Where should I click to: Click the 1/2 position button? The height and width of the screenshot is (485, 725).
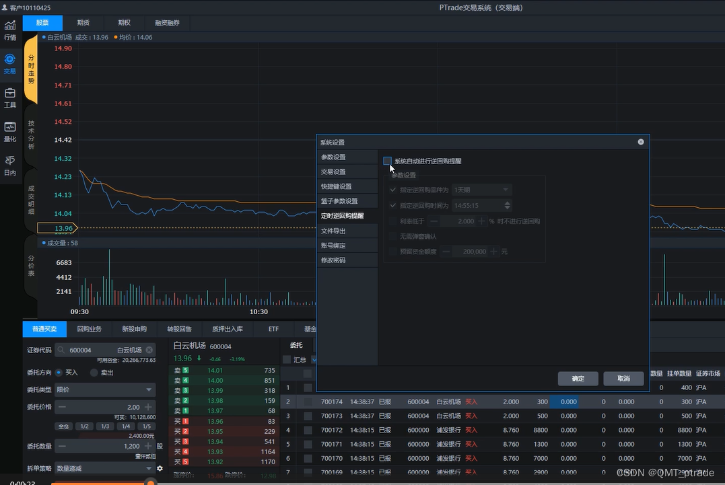[85, 426]
